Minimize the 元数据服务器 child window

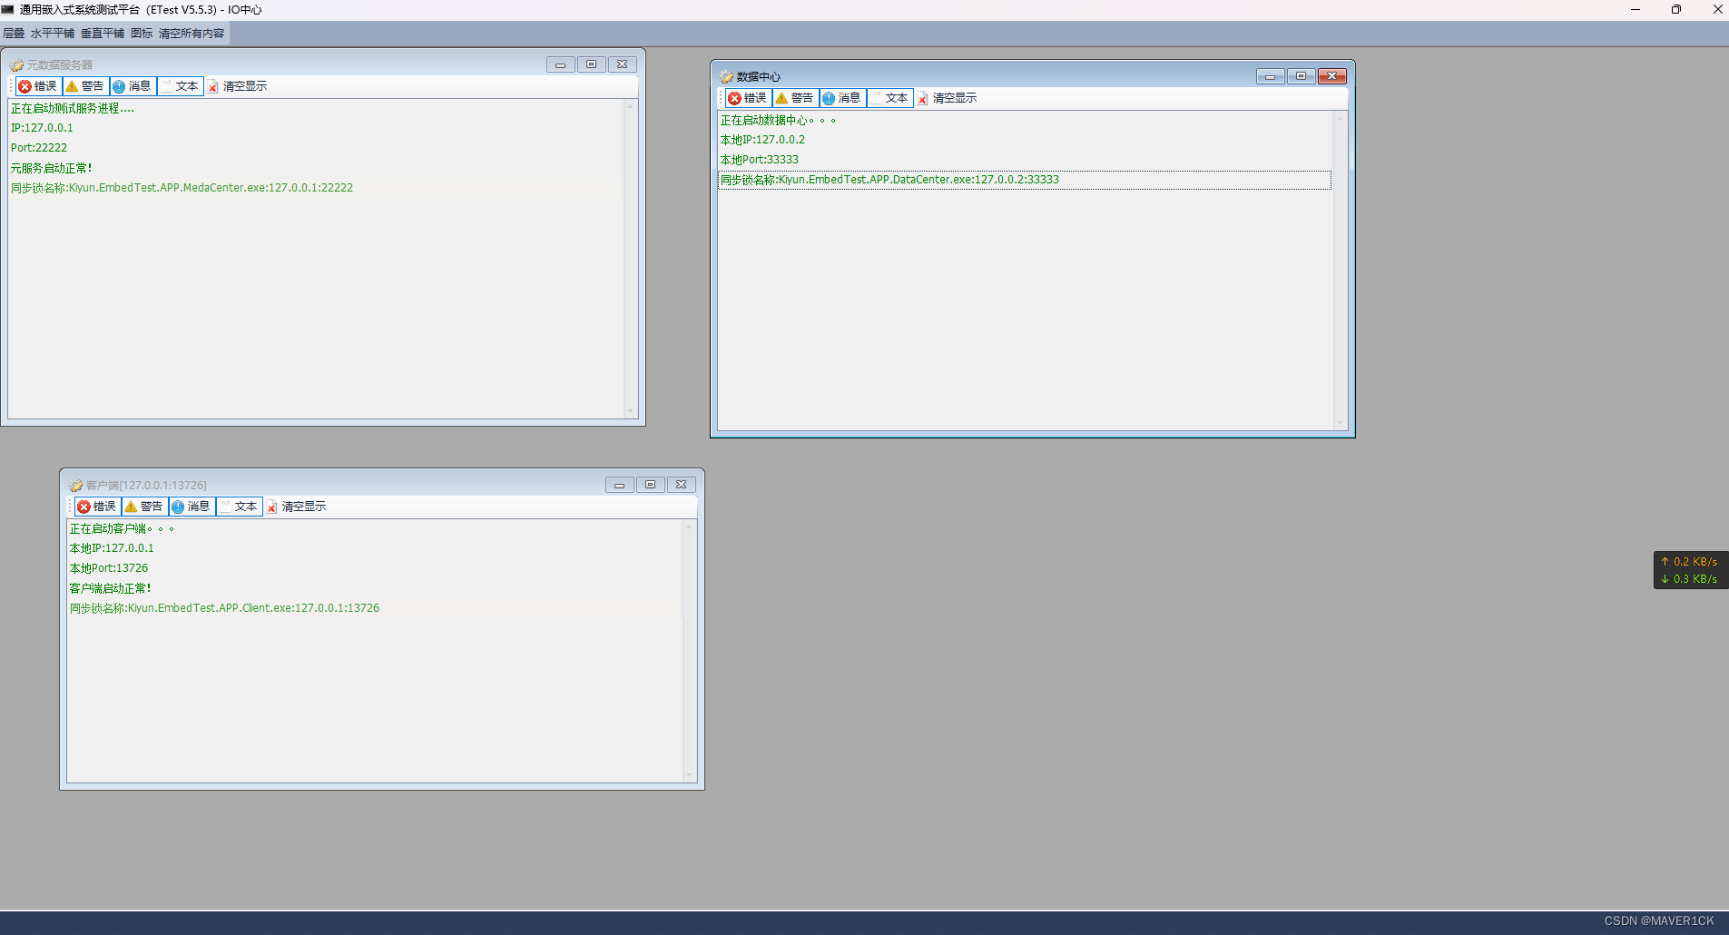(561, 64)
